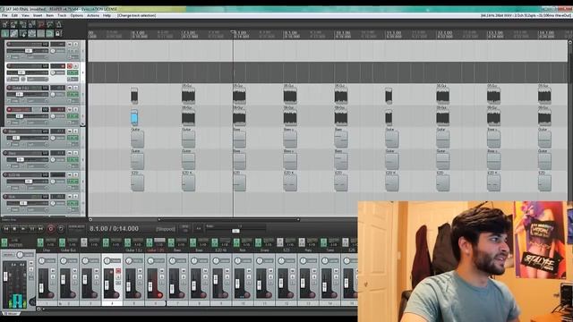Toggle auto-crossfade toolbar icon

click(5, 34)
